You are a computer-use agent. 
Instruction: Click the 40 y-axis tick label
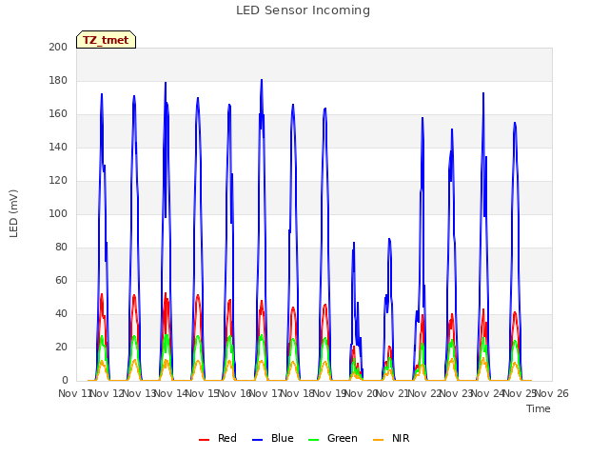click(x=61, y=313)
